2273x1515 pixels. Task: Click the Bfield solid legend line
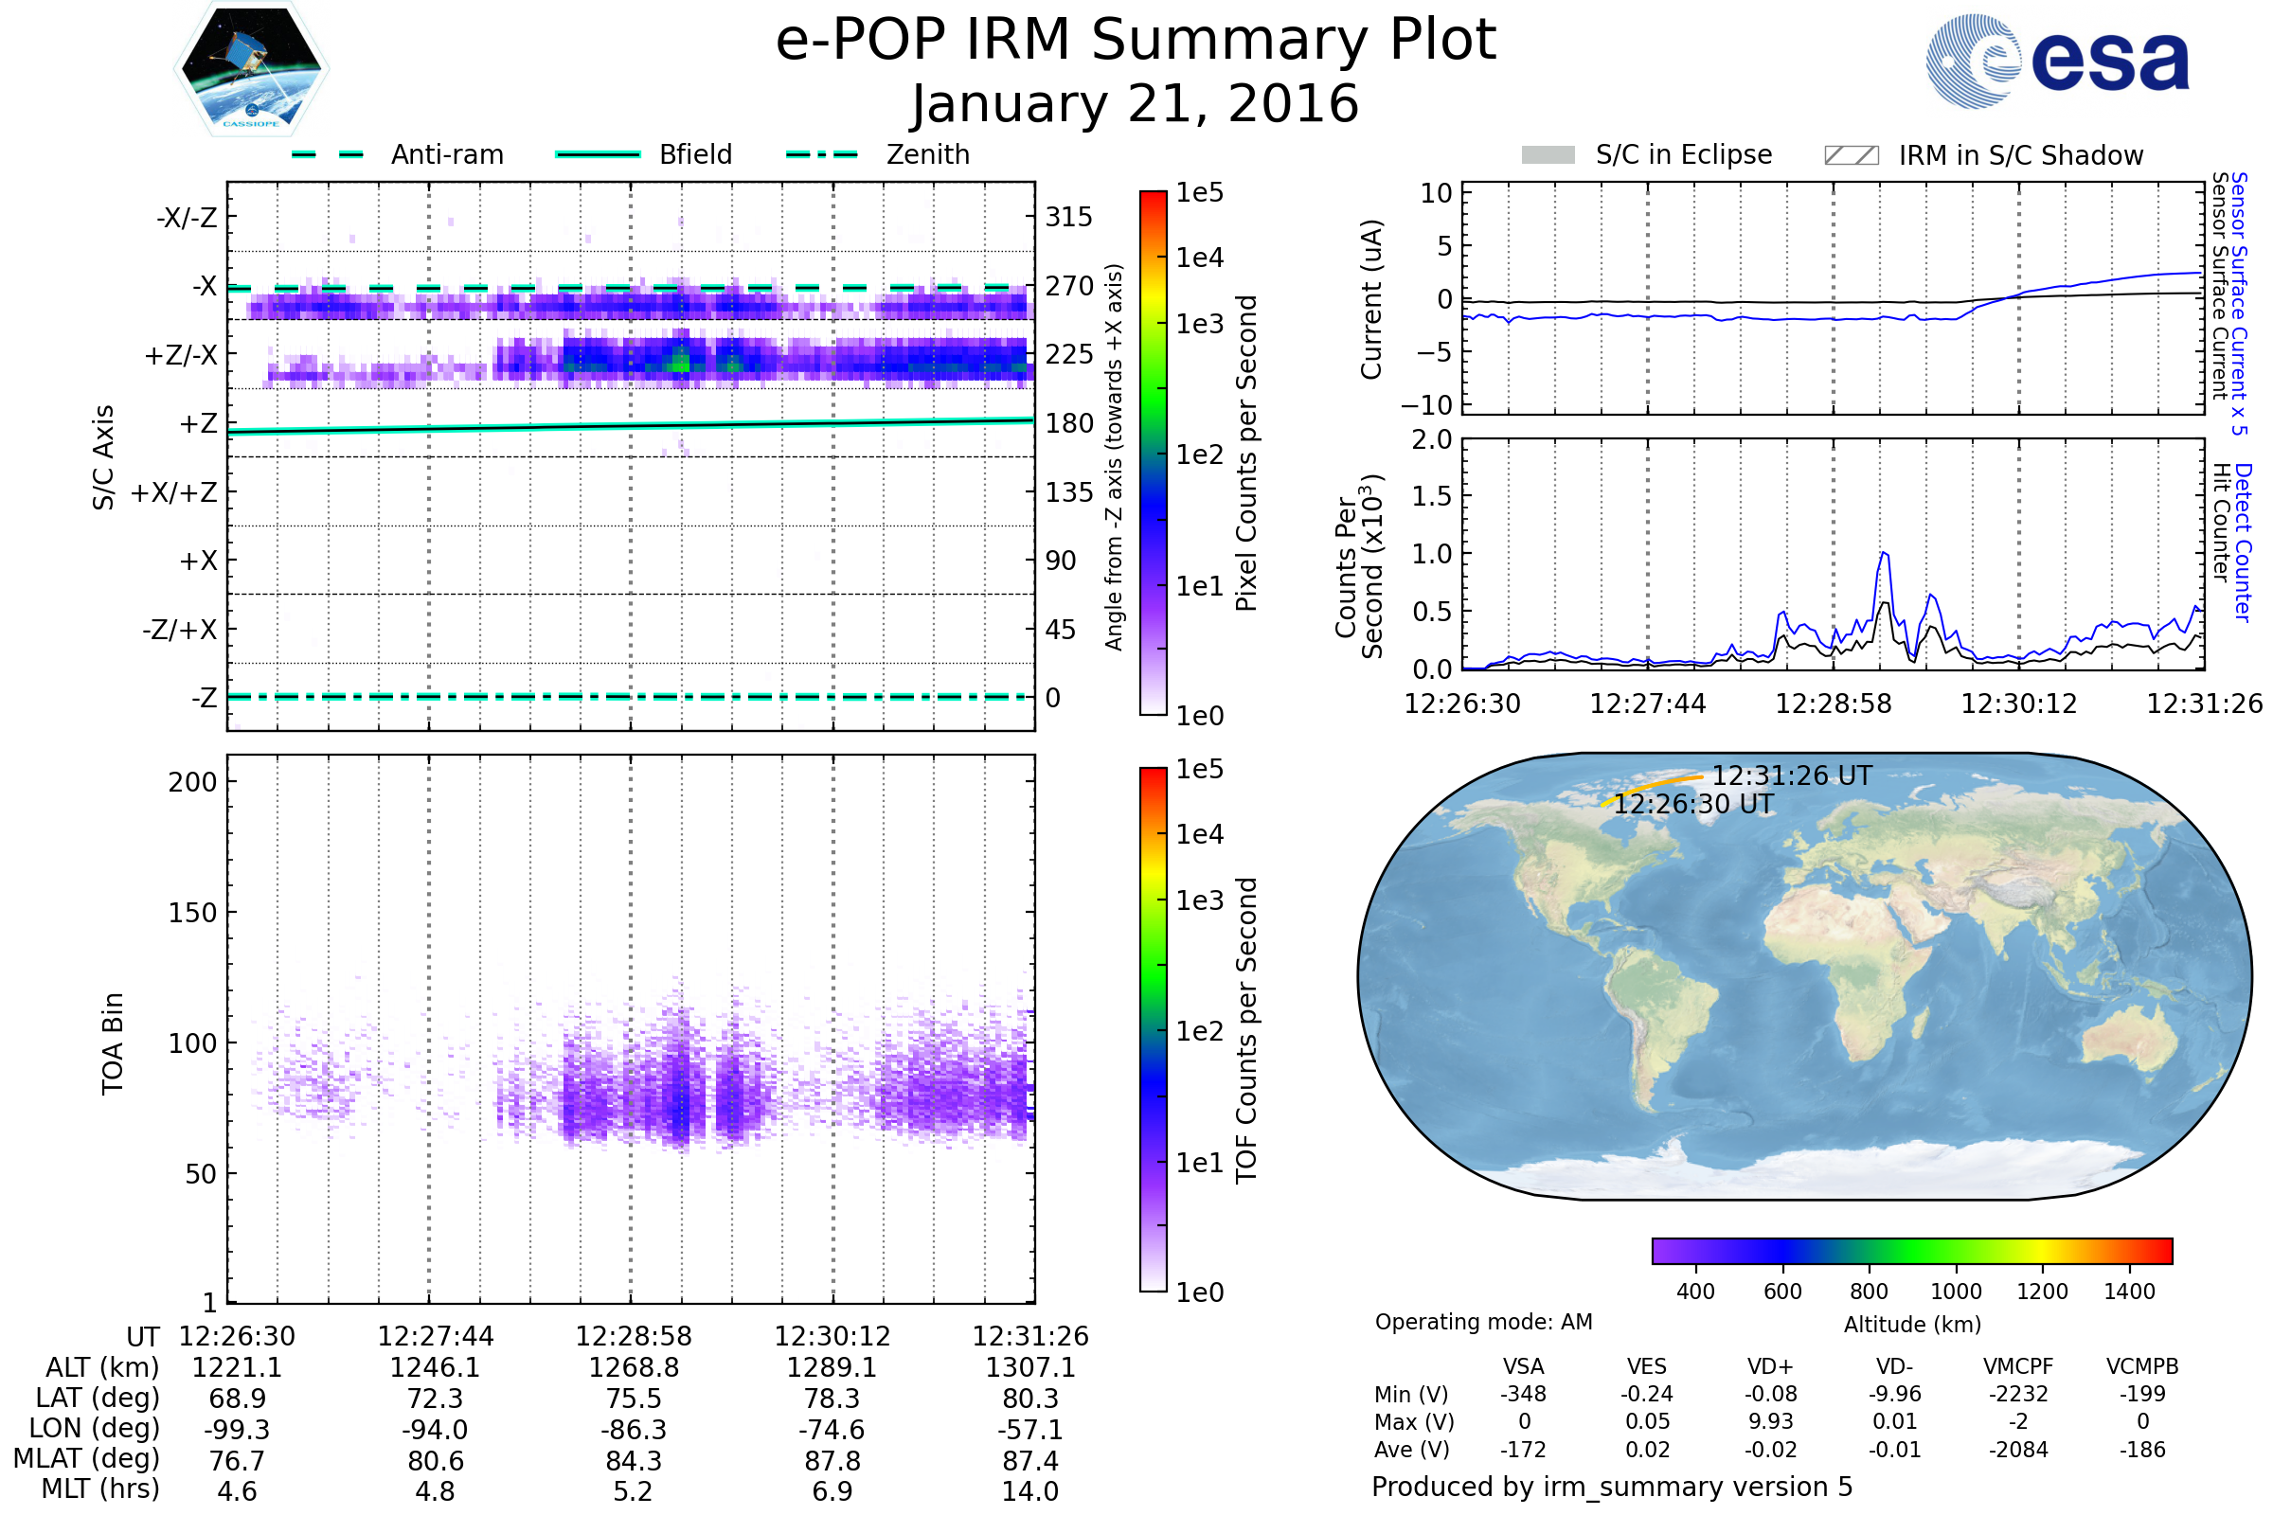[598, 154]
